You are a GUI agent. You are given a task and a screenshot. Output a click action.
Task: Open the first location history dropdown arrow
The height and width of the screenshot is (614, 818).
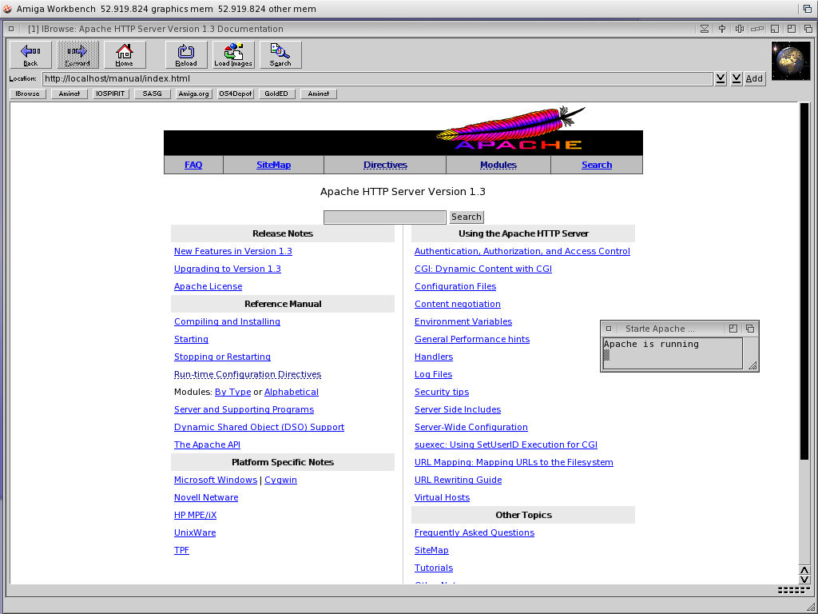[721, 78]
